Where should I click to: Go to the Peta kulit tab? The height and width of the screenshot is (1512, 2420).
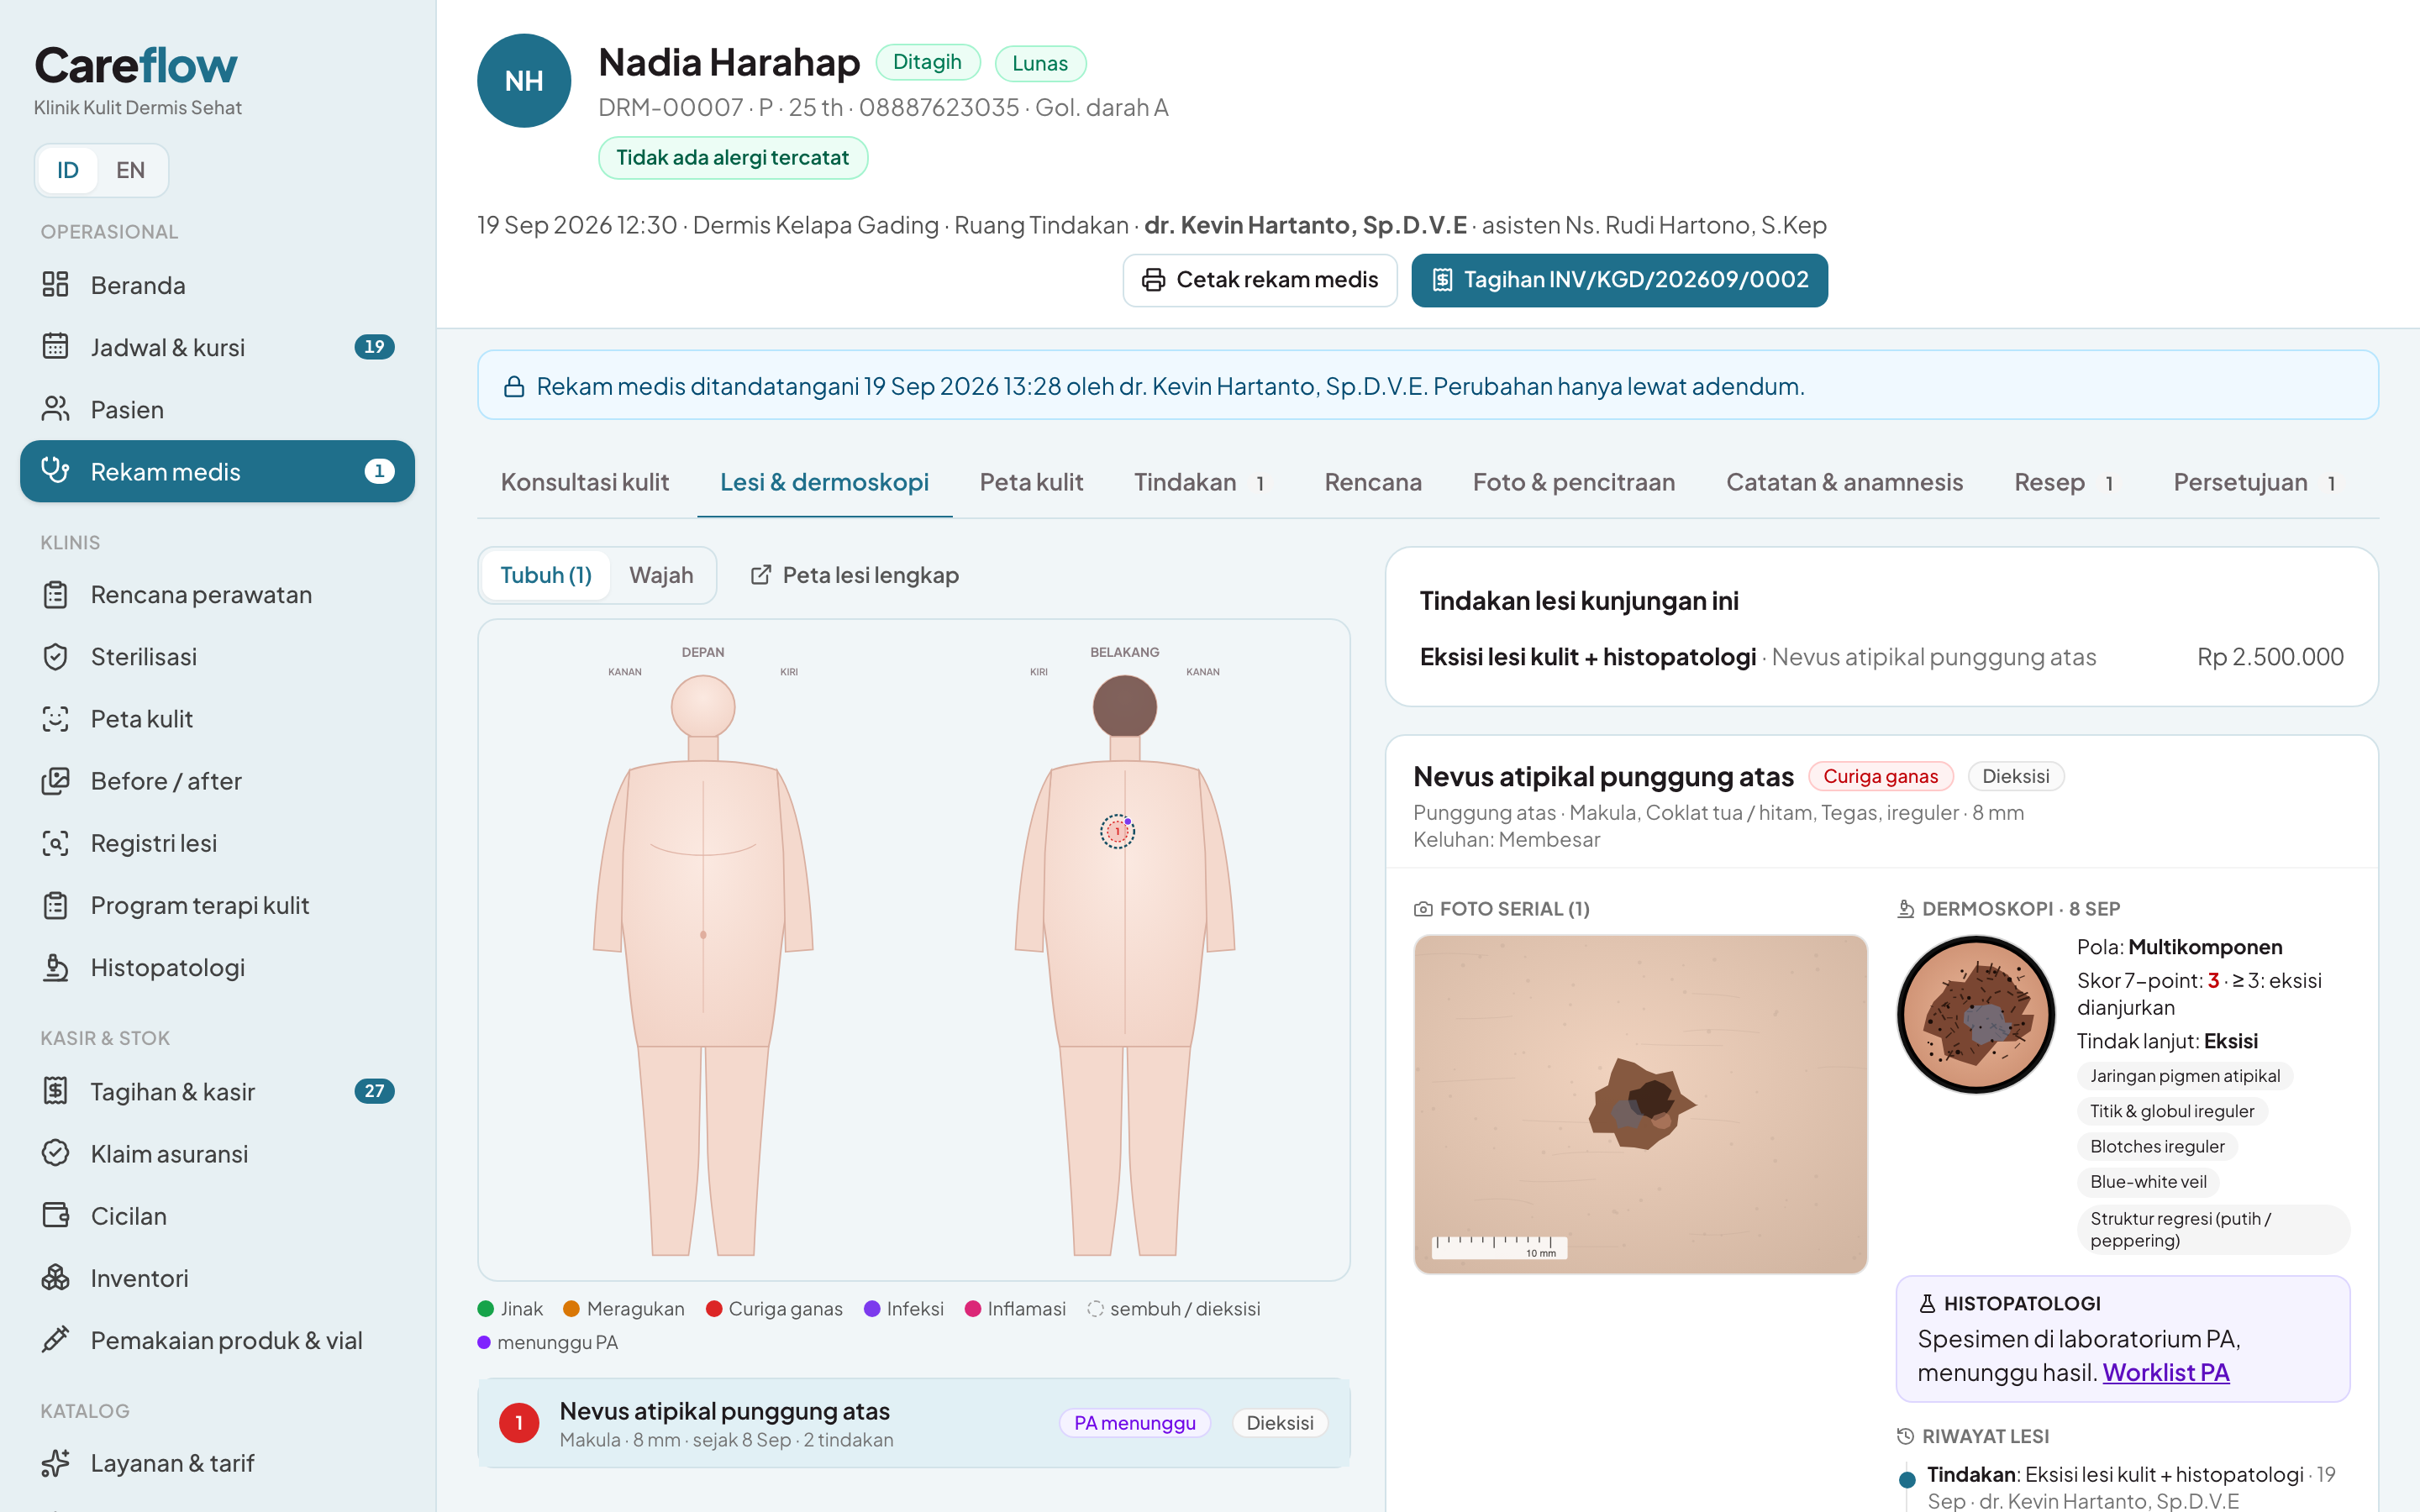point(1031,482)
